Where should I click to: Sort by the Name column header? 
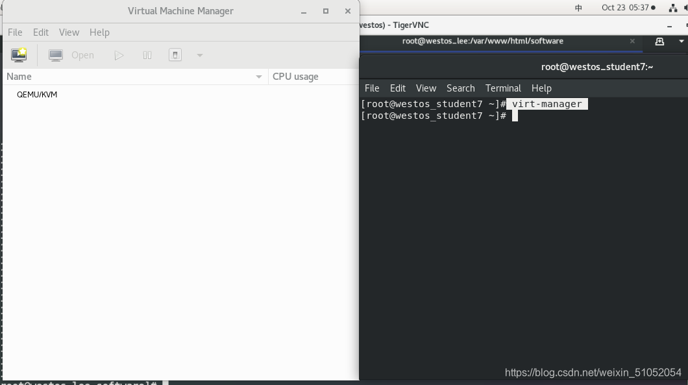pos(135,77)
